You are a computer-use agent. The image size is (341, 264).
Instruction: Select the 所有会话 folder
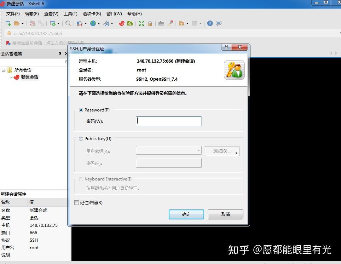[23, 70]
